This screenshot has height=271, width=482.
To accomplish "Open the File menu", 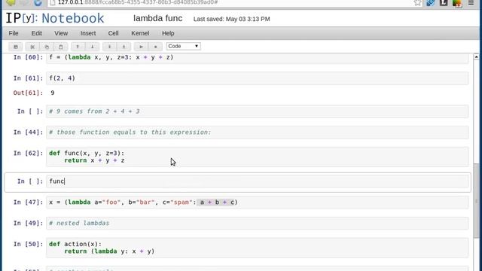I will point(14,33).
